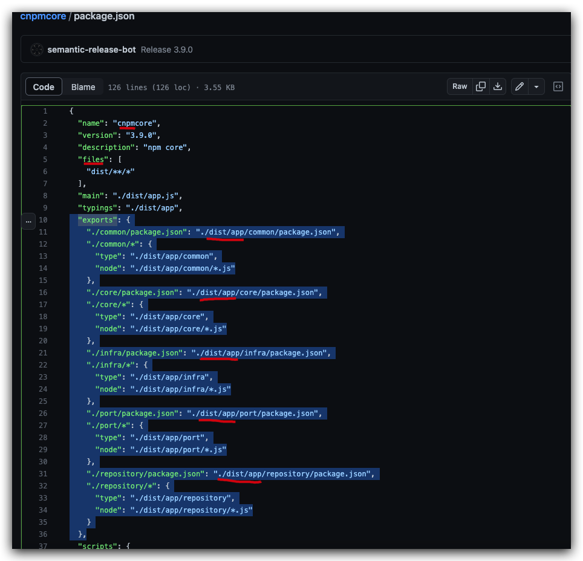The height and width of the screenshot is (561, 583).
Task: View the Release 3.9.0 commit
Action: [166, 50]
